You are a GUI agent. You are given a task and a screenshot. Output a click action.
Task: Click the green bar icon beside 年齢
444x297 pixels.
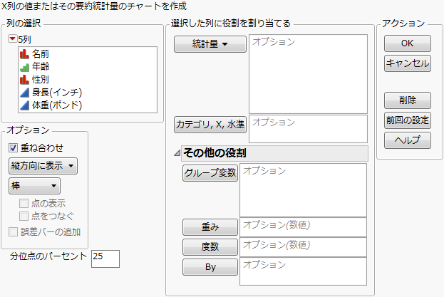point(24,66)
